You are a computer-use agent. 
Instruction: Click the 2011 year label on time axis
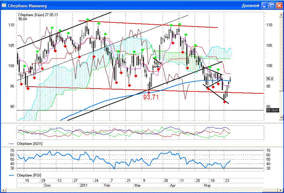[x=83, y=186]
